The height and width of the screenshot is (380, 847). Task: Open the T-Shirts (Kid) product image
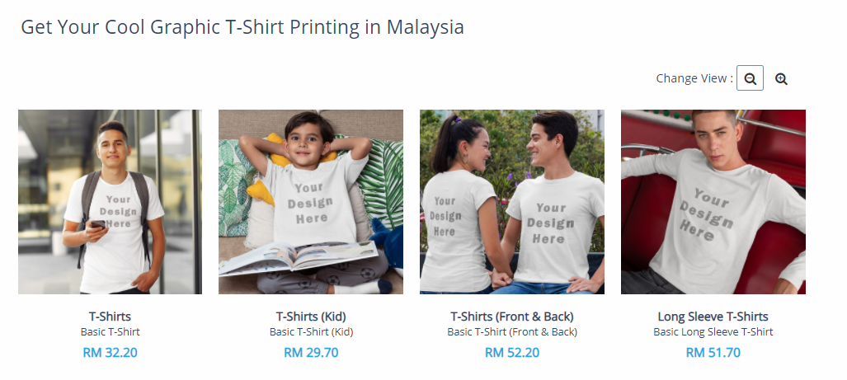coord(311,202)
